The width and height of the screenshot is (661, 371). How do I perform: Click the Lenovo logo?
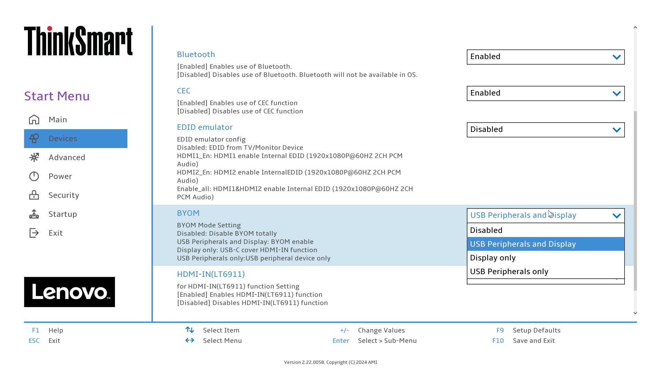pos(70,292)
